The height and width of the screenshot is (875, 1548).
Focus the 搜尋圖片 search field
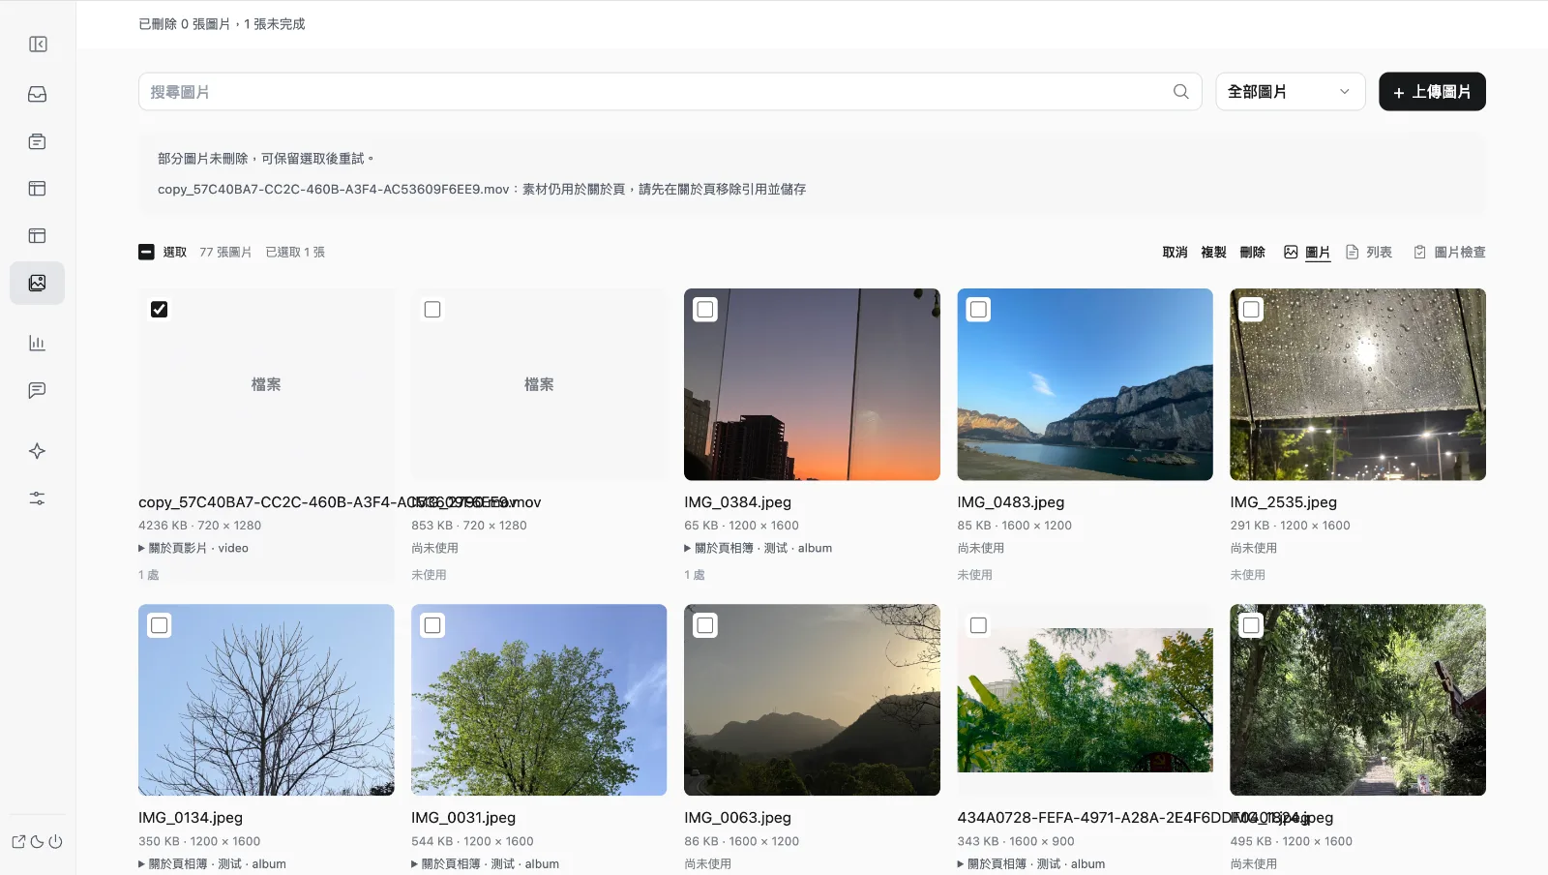click(670, 91)
